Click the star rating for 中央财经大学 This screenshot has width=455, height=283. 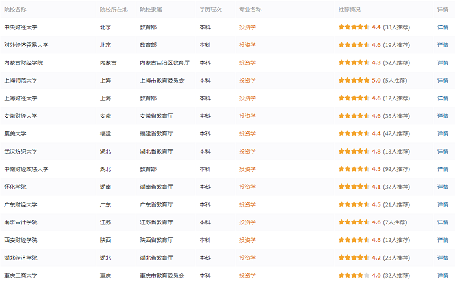click(354, 27)
